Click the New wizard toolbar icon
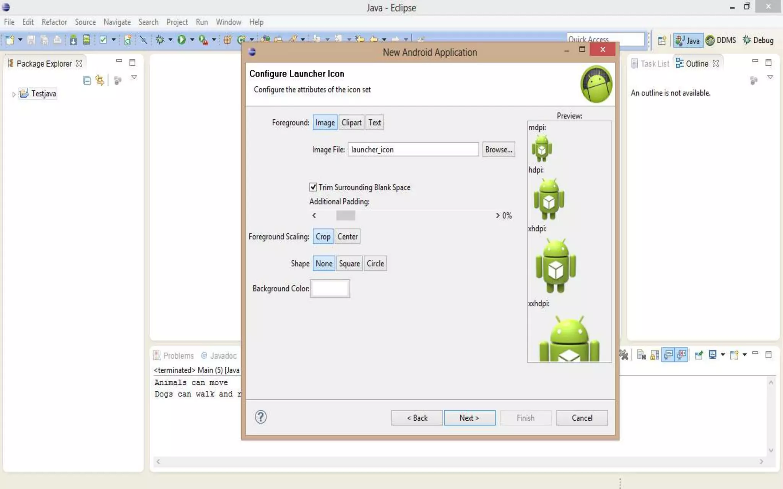Image resolution: width=783 pixels, height=489 pixels. point(10,40)
